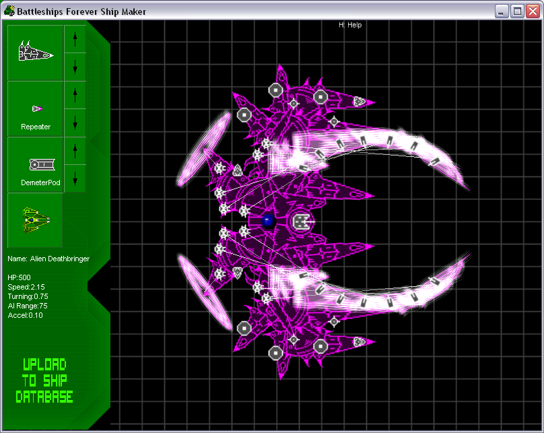Select the round module icon right of the blue core
Viewport: 544px width, 433px height.
301,222
